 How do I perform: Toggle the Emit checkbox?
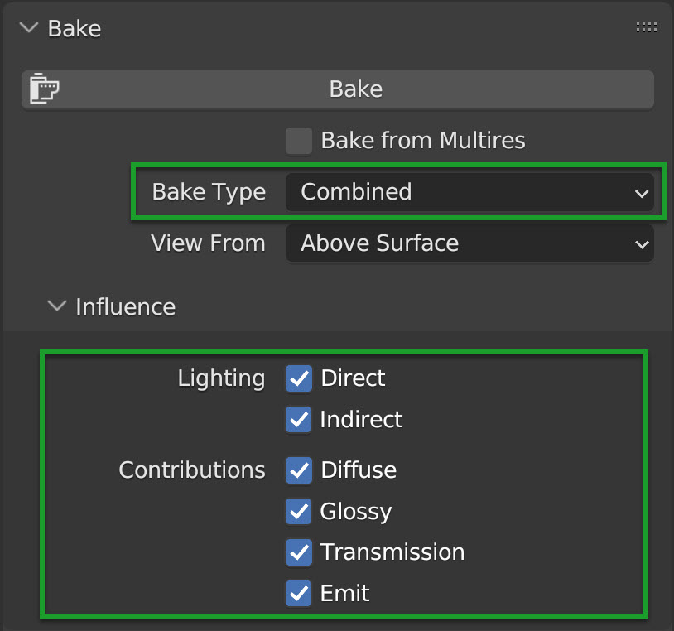tap(299, 593)
